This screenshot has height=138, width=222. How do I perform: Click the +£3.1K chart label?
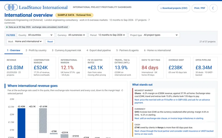click(32, 106)
